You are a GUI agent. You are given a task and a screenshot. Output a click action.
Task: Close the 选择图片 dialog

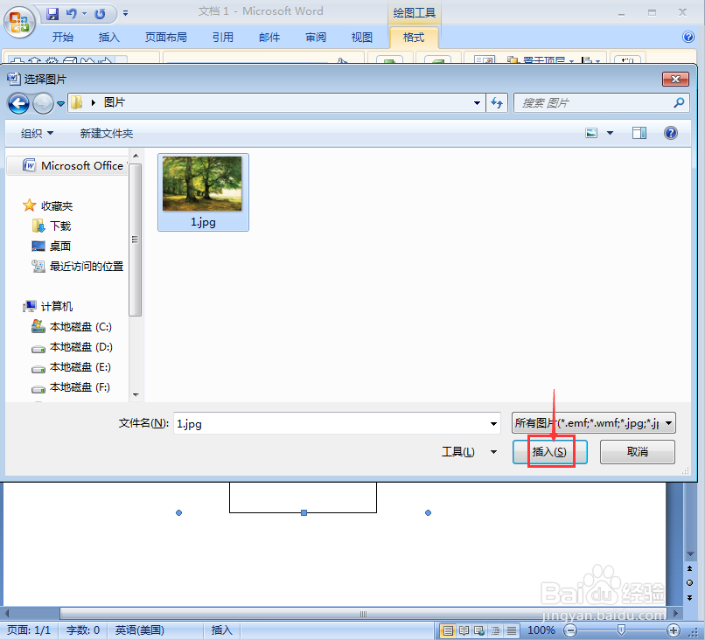coord(675,79)
